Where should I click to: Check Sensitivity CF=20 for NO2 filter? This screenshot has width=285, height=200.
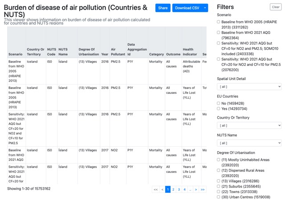[219, 59]
